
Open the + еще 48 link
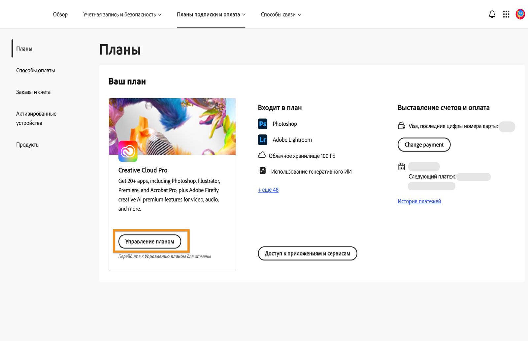(x=268, y=190)
